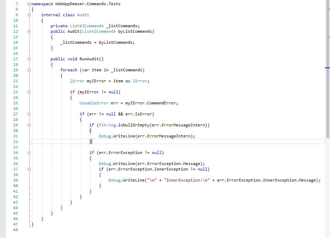Click line number 32 in the gutter
330x238 pixels.
16,142
